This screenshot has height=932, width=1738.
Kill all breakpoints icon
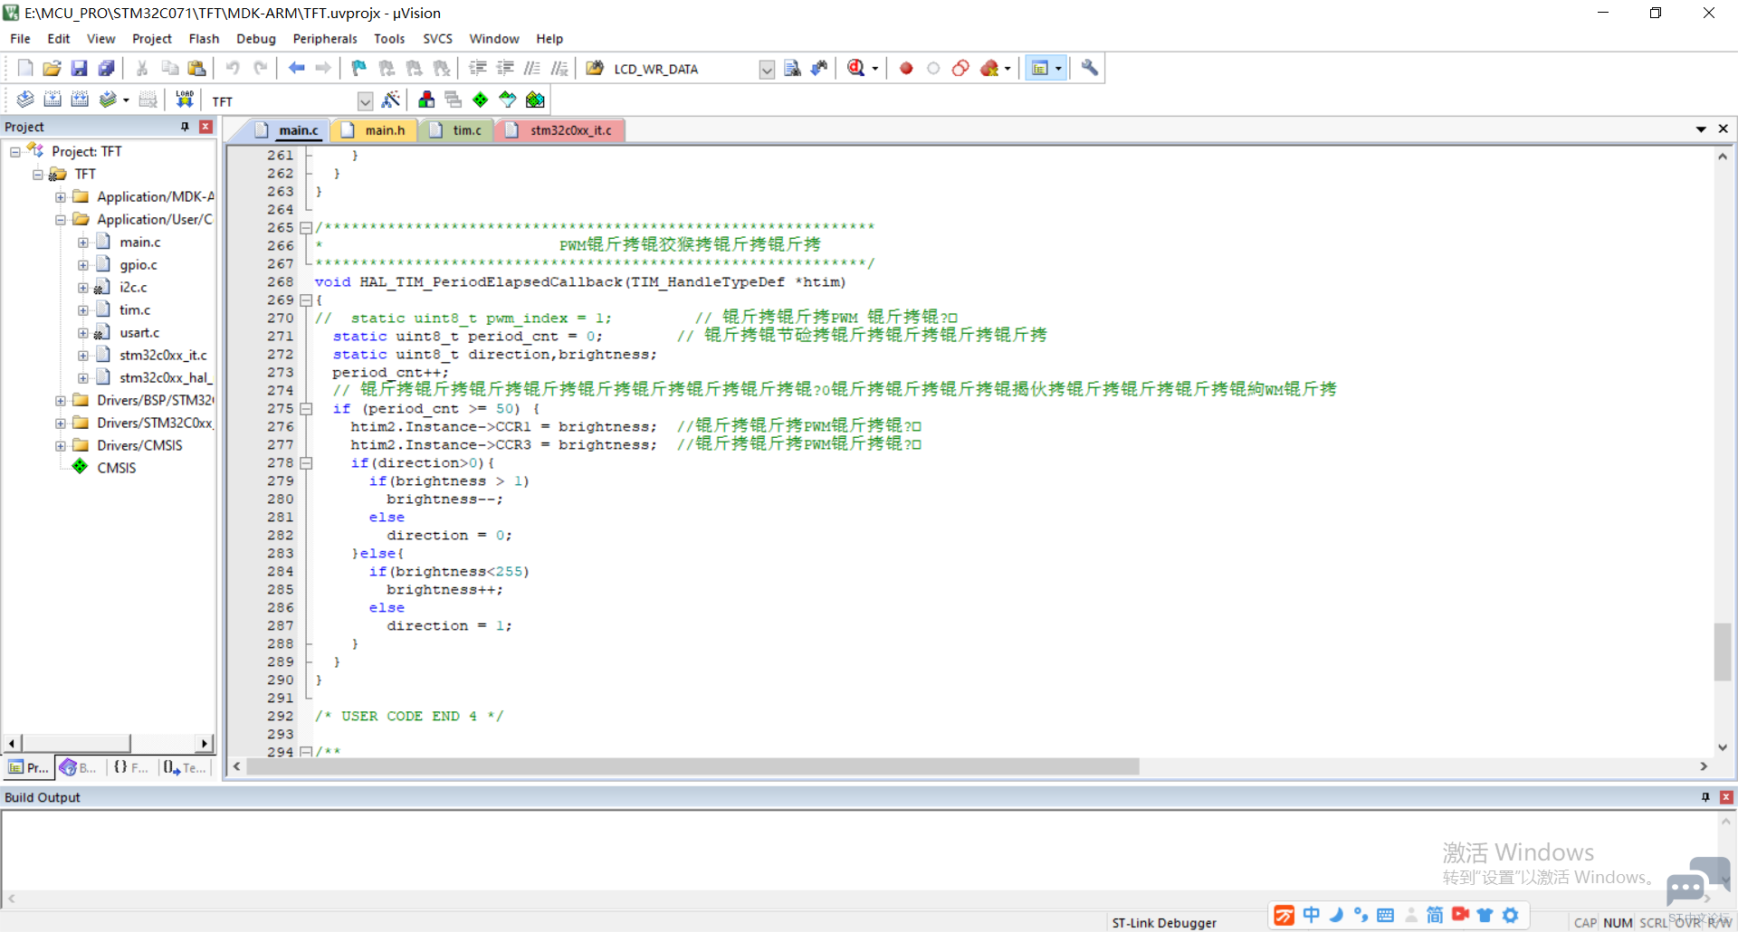[x=988, y=68]
